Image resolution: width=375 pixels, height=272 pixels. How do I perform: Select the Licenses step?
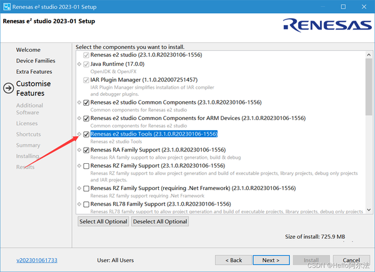[27, 123]
